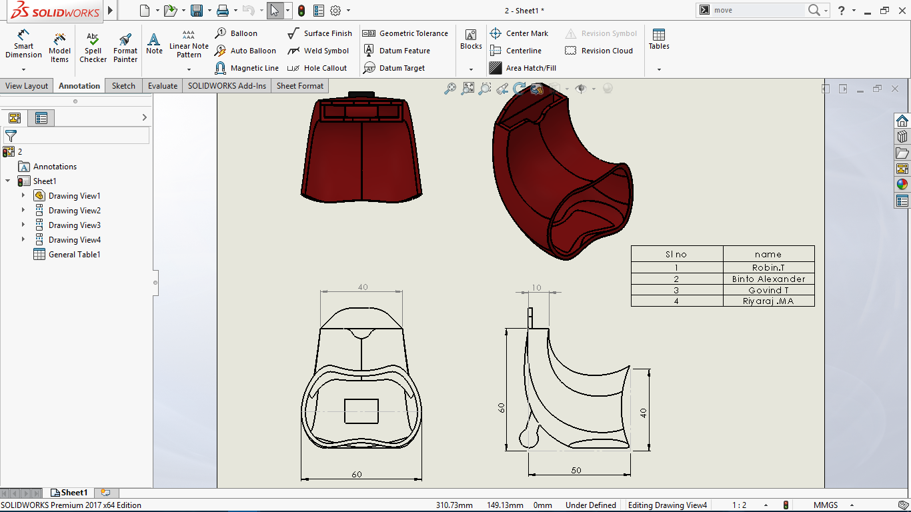The height and width of the screenshot is (512, 911).
Task: Open the Smart Dimension dropdown arrow
Action: click(23, 69)
